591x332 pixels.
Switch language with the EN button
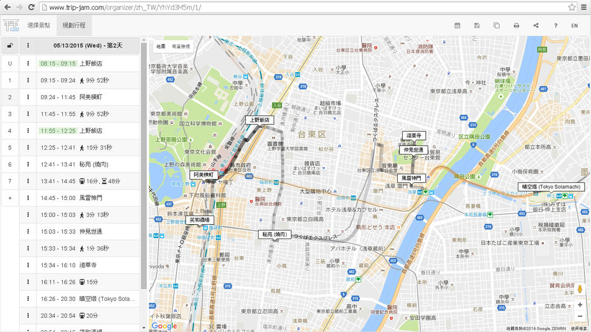point(574,25)
